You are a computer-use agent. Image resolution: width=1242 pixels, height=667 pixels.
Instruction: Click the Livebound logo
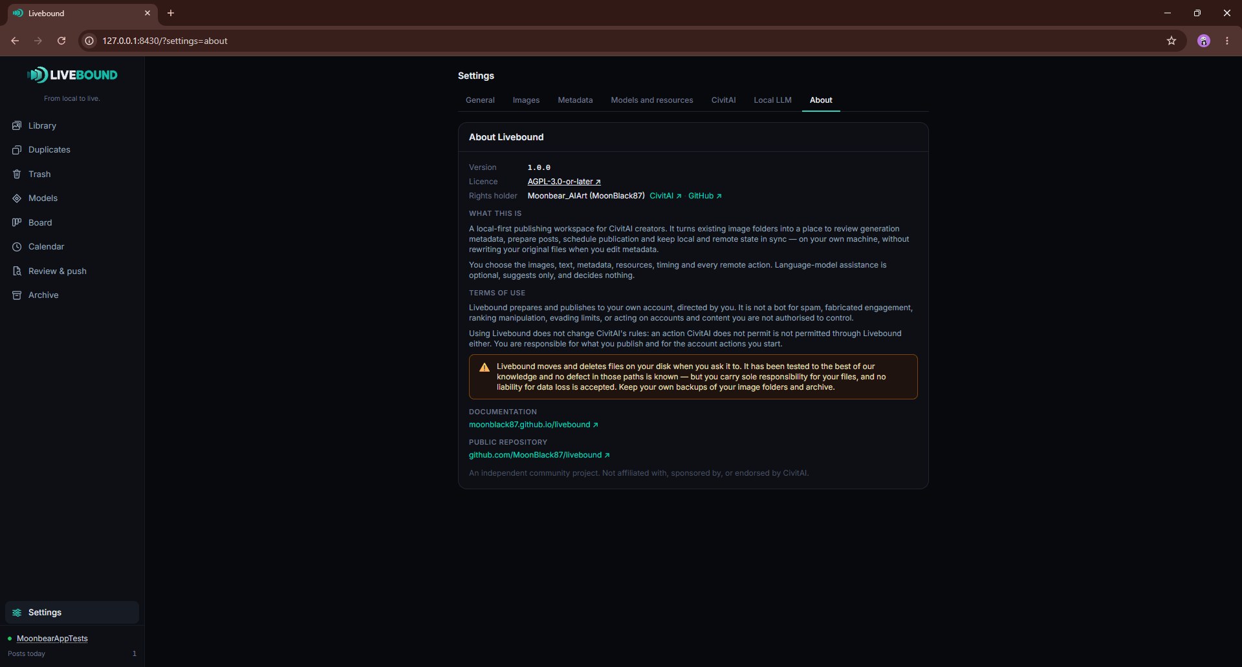pos(72,75)
